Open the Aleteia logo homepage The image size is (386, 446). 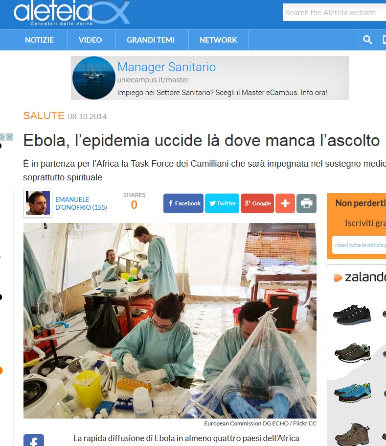click(x=72, y=13)
